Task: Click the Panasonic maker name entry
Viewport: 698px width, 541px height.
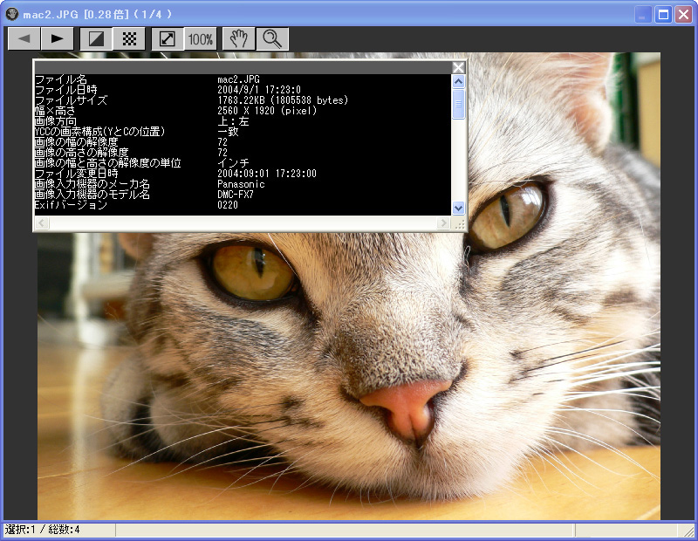Action: point(241,184)
